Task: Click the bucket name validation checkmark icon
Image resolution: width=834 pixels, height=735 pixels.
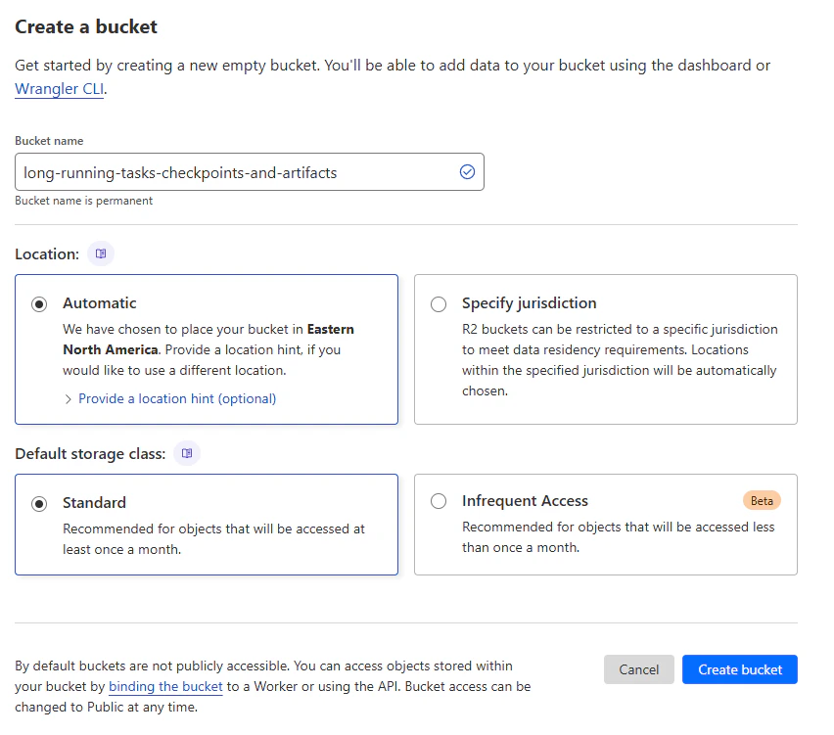Action: coord(467,172)
